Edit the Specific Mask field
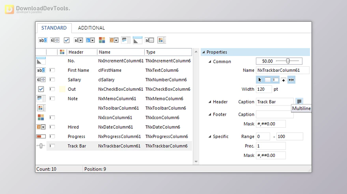 271,156
